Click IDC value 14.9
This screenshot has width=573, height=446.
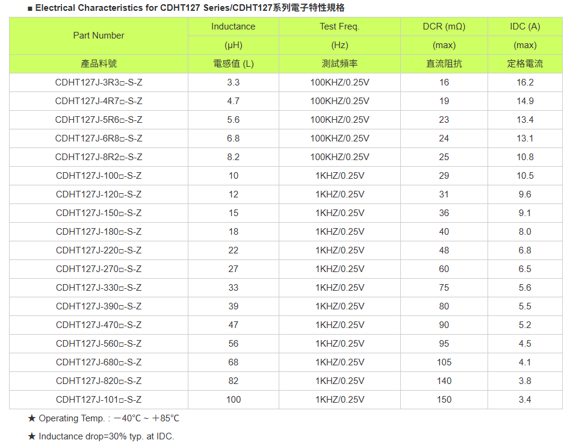[x=525, y=101]
